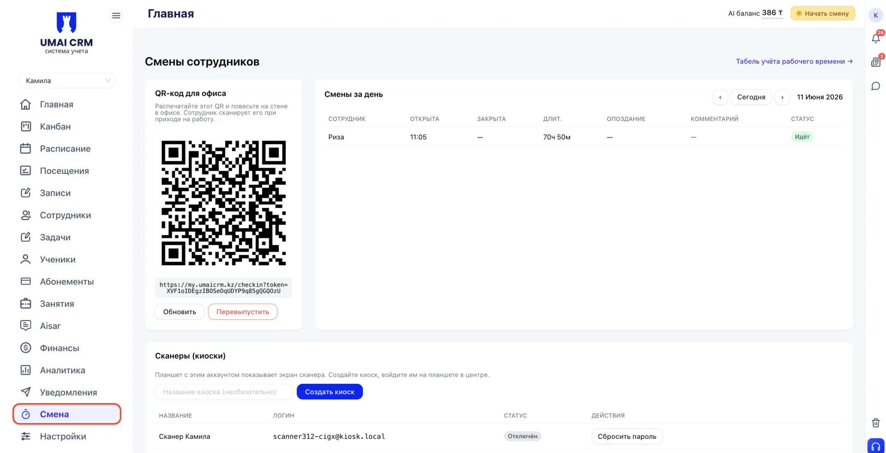Open the chat bubble icon in right rail
Image resolution: width=886 pixels, height=453 pixels.
(x=876, y=86)
